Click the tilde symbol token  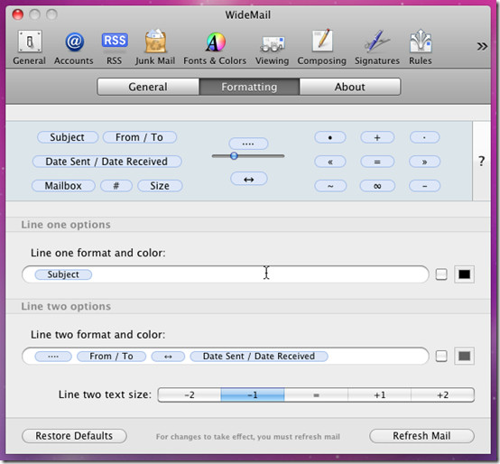[330, 186]
